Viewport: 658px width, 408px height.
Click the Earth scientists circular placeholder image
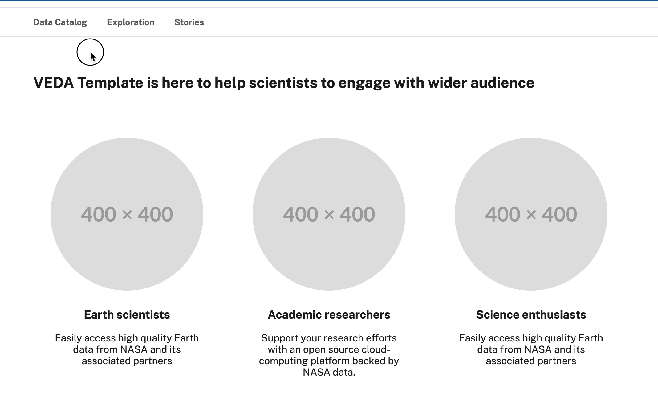127,214
